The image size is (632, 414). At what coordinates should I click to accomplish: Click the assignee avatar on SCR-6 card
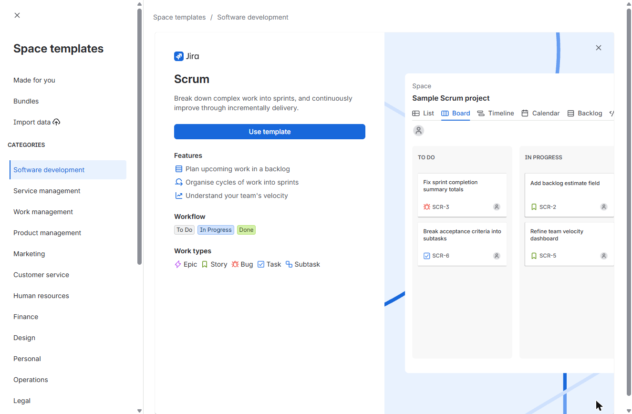497,256
